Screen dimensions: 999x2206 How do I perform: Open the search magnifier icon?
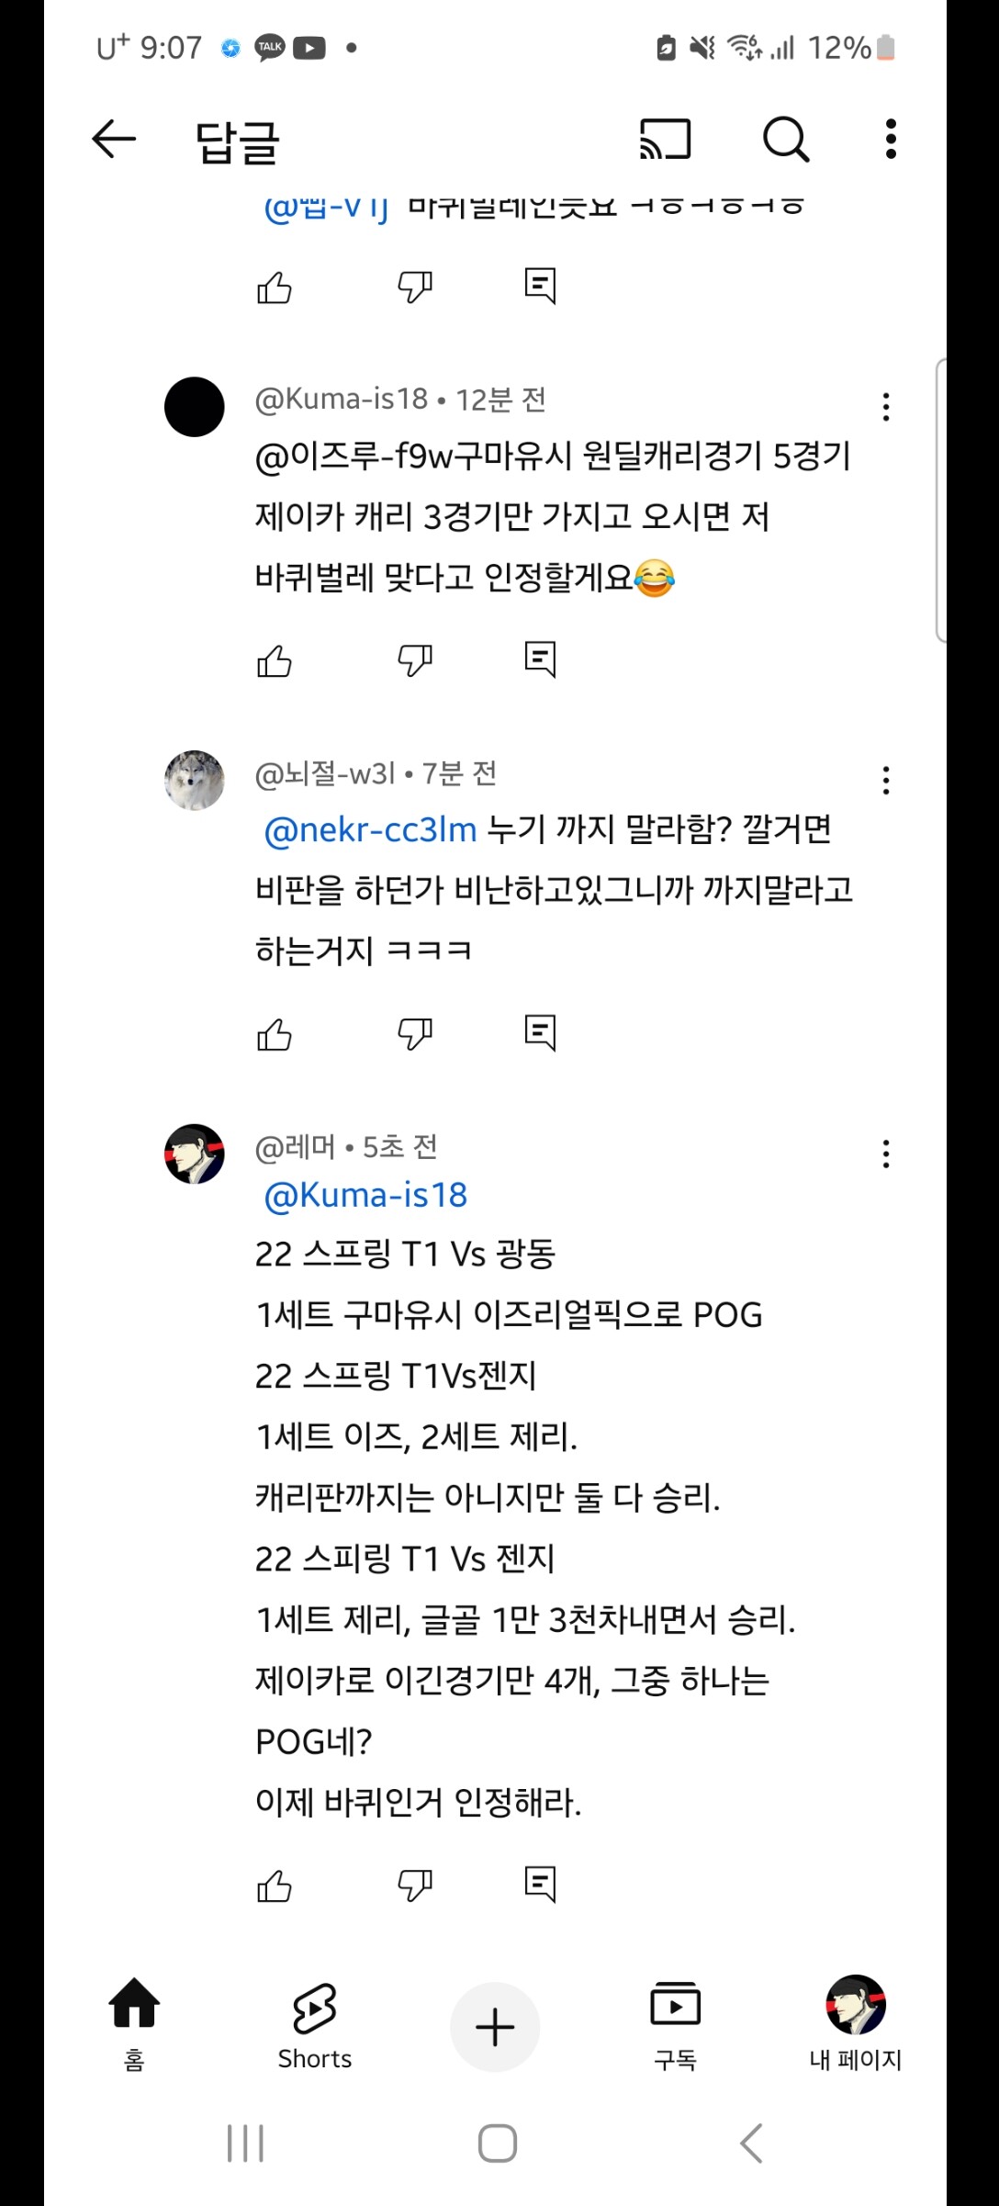(786, 140)
